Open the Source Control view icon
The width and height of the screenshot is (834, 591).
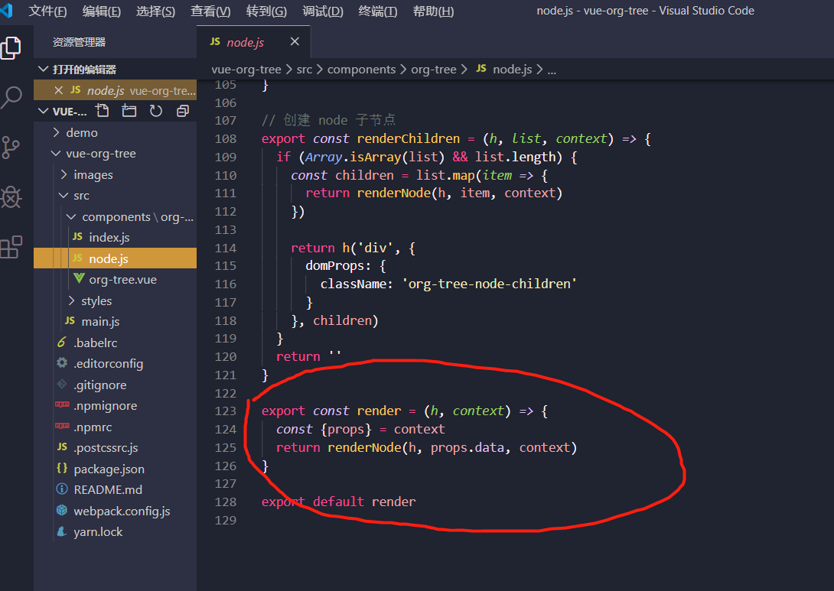tap(11, 148)
